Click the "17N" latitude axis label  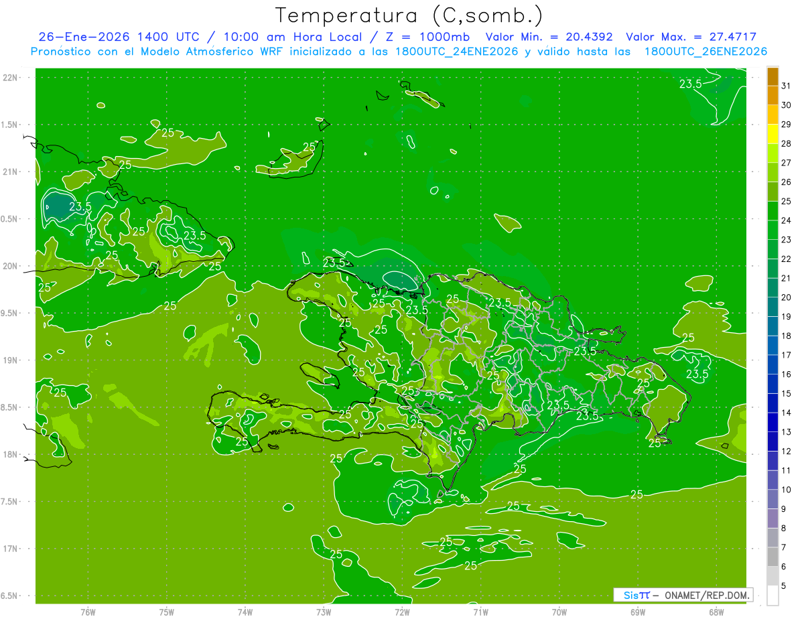10,549
